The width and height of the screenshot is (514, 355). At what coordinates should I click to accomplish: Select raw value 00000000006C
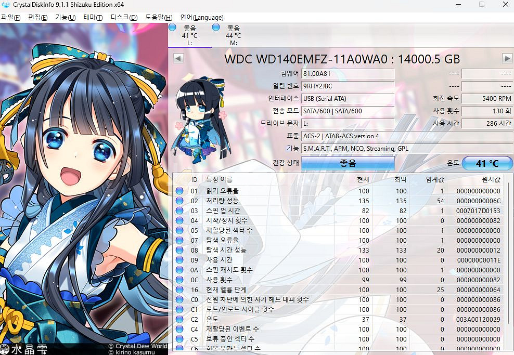[479, 201]
